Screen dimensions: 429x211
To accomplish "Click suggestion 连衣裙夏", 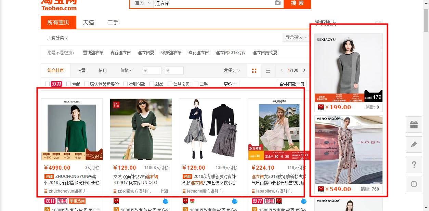I will pos(146,53).
